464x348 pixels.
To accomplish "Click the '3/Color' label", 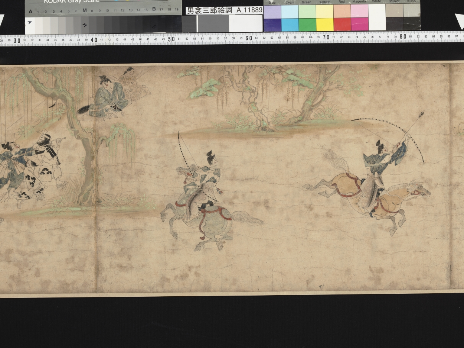I will click(x=394, y=2).
